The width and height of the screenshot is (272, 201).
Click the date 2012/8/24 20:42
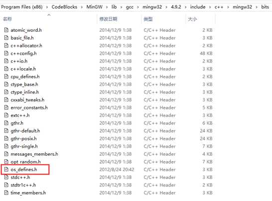117,170
